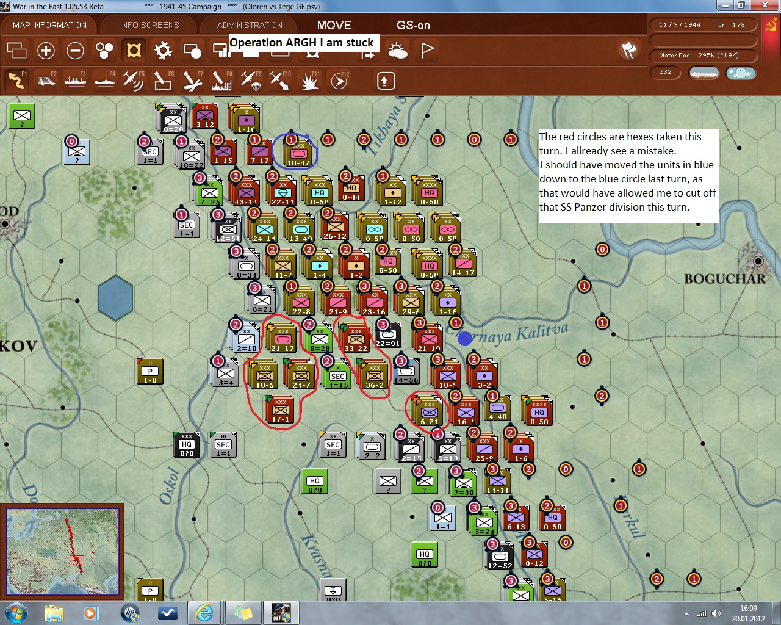The height and width of the screenshot is (625, 781).
Task: Click the F12 circled arrow icon
Action: click(339, 81)
